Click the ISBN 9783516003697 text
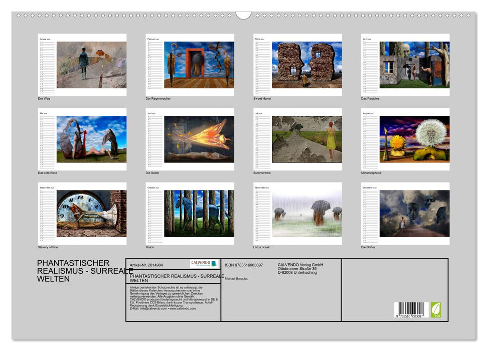 [x=244, y=265]
